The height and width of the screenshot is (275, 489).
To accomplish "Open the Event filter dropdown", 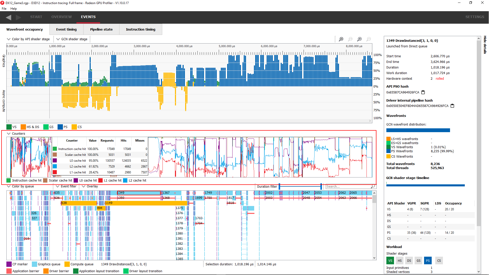I will pyautogui.click(x=66, y=186).
